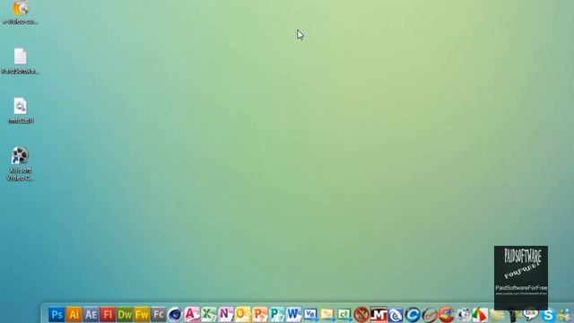This screenshot has width=574, height=323.
Task: Open Adobe Illustrator (Ai) dock icon
Action: point(74,315)
